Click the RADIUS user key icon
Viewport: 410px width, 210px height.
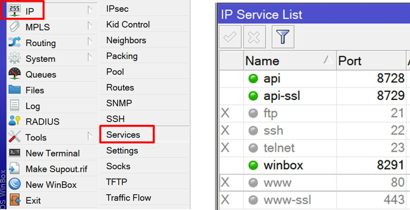tap(14, 121)
